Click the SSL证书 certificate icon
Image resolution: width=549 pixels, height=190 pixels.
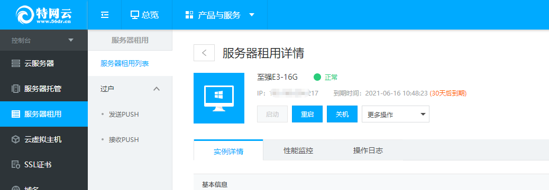tap(16, 165)
